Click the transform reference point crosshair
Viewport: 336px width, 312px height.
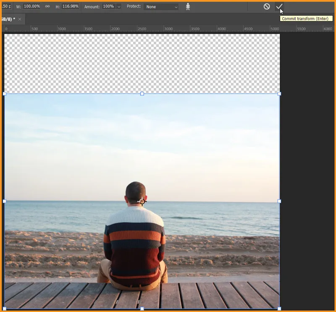(x=142, y=202)
